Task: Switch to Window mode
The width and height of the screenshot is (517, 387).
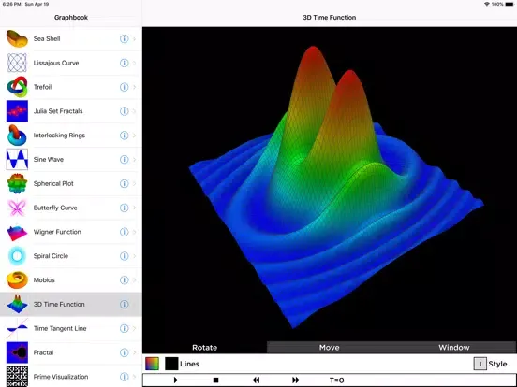Action: 453,348
